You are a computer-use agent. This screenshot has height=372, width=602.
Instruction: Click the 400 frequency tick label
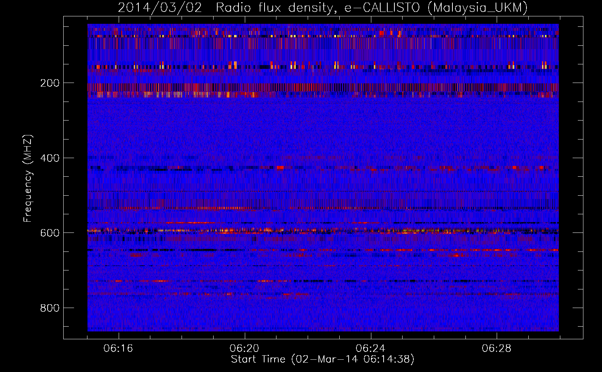(x=50, y=158)
